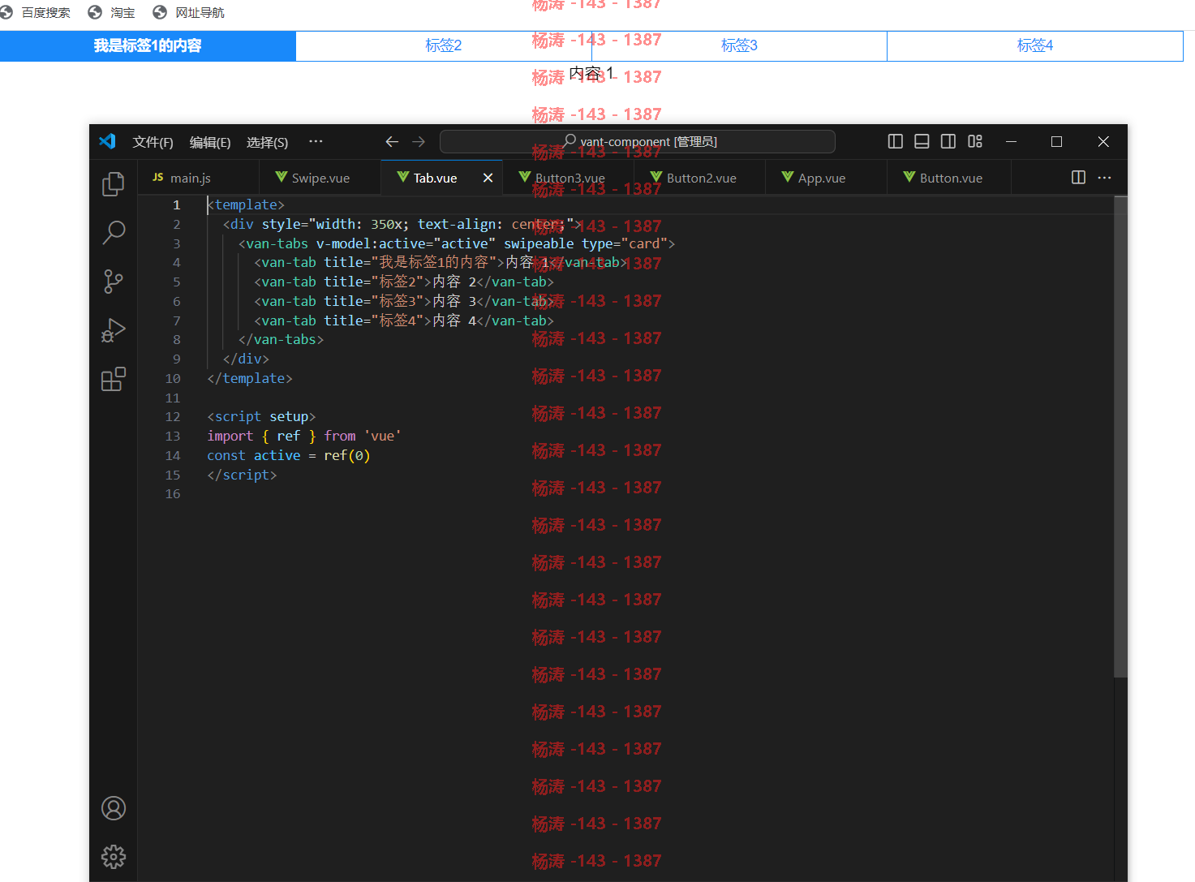
Task: Click the opening '<template>' tag on line 1
Action: (x=246, y=204)
